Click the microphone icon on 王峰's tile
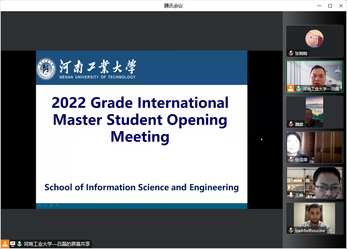 pyautogui.click(x=291, y=195)
